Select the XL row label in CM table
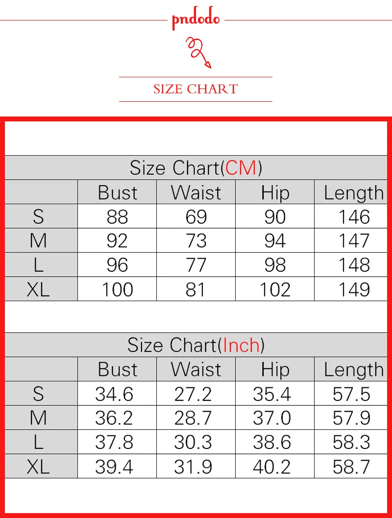Screen dimensions: 392x518 click(38, 289)
